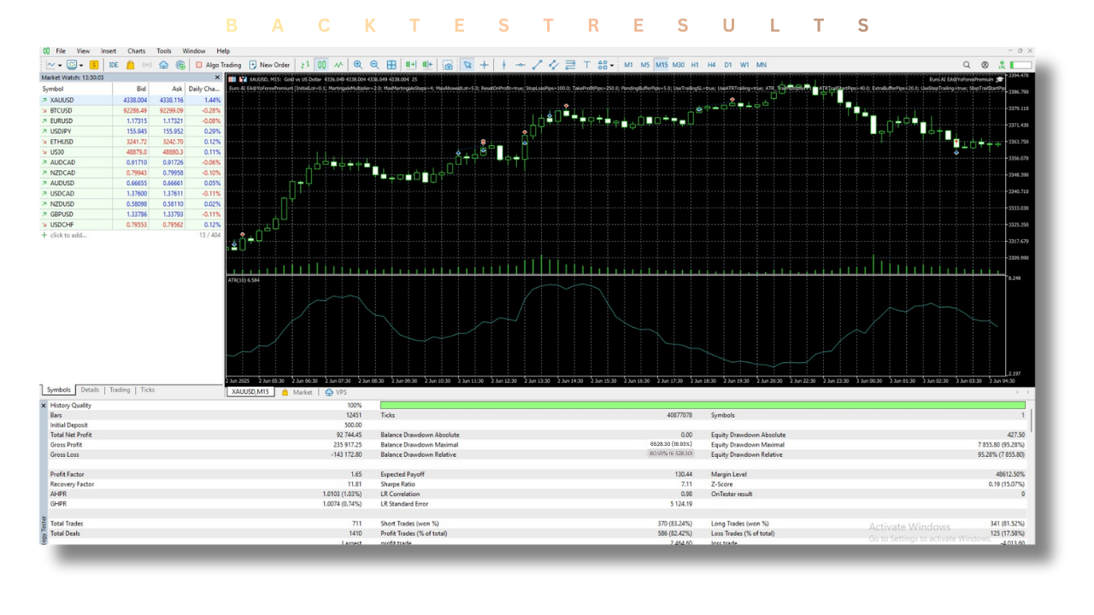Switch chart to candlestick mode
The height and width of the screenshot is (615, 1094).
point(321,64)
